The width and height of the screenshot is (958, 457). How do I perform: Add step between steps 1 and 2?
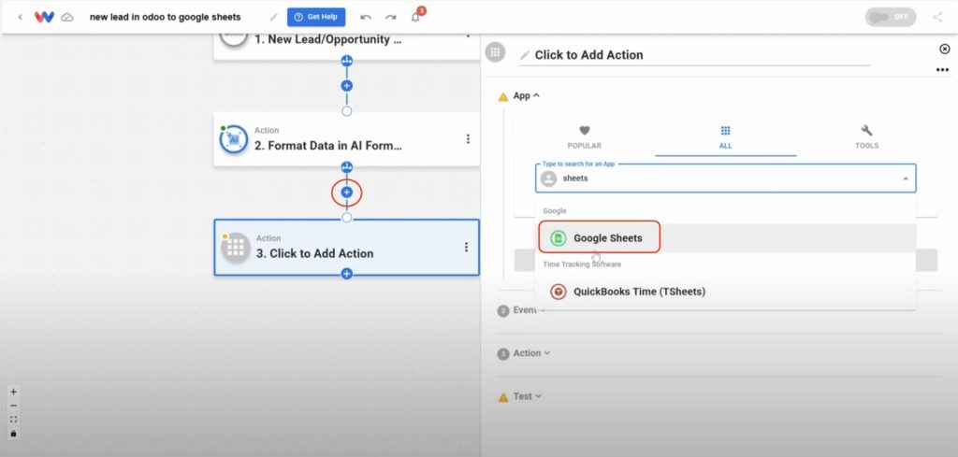[x=347, y=86]
